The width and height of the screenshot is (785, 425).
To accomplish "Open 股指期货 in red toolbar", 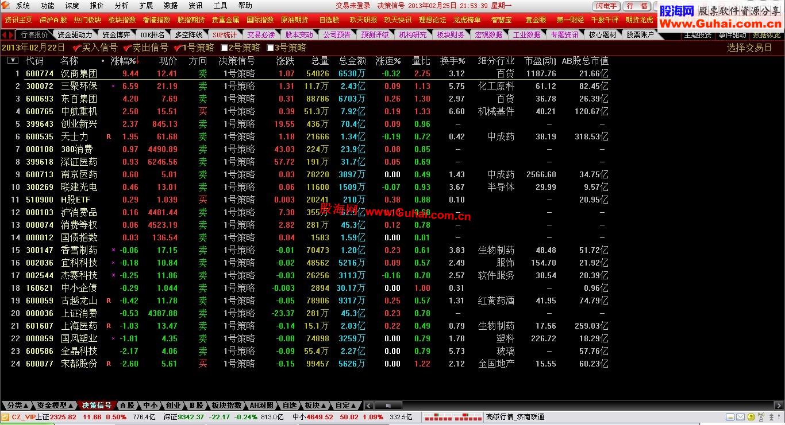I will [191, 20].
